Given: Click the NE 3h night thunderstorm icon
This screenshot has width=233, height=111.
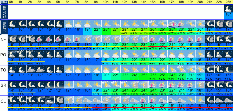Looking at the screenshot, I should [40, 39].
